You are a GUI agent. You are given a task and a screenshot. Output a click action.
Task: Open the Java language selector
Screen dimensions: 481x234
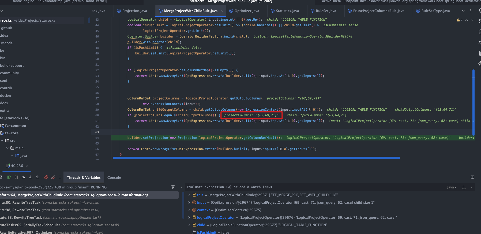452,187
